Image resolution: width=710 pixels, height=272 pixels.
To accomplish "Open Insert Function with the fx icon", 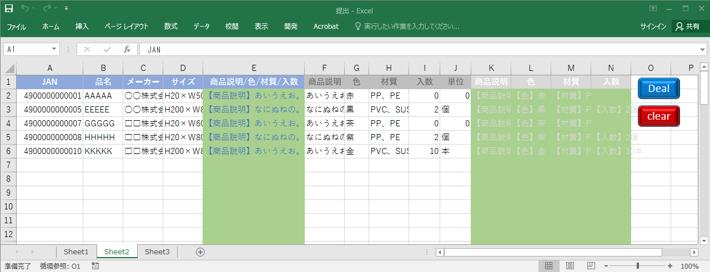I will pos(127,49).
